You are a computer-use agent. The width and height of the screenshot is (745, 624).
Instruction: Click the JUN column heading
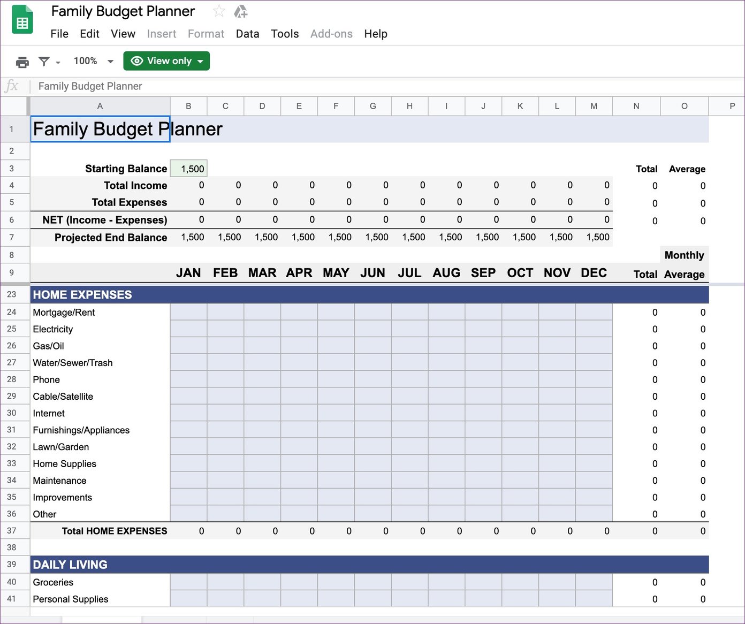(x=373, y=273)
